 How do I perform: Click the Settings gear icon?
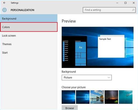point(4,10)
